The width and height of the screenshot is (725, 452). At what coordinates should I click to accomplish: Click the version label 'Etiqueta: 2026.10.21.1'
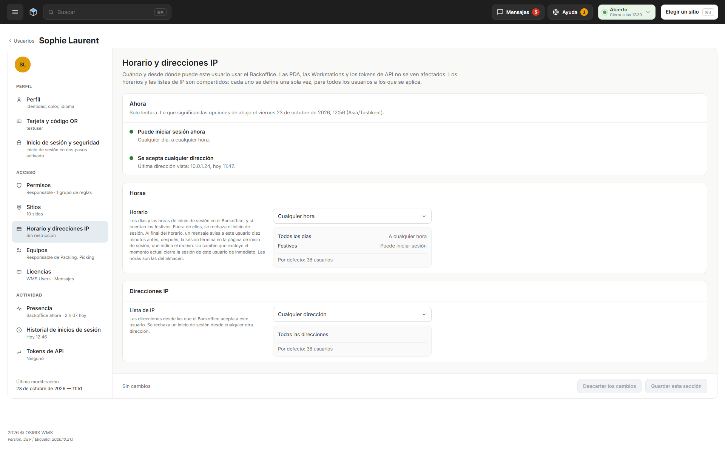tap(54, 439)
